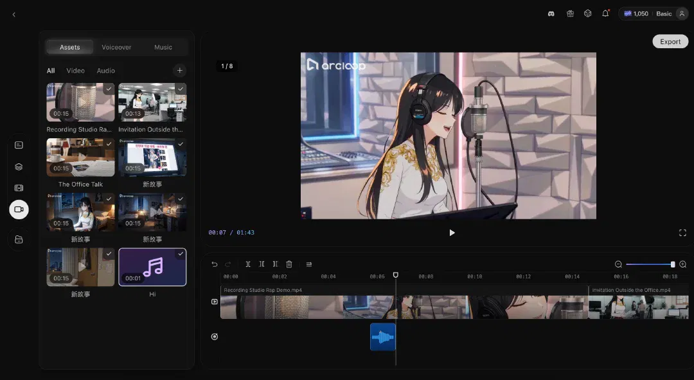Select the Recording Studio Rap Demo.mp4 clip
This screenshot has height=380, width=694.
click(x=404, y=302)
